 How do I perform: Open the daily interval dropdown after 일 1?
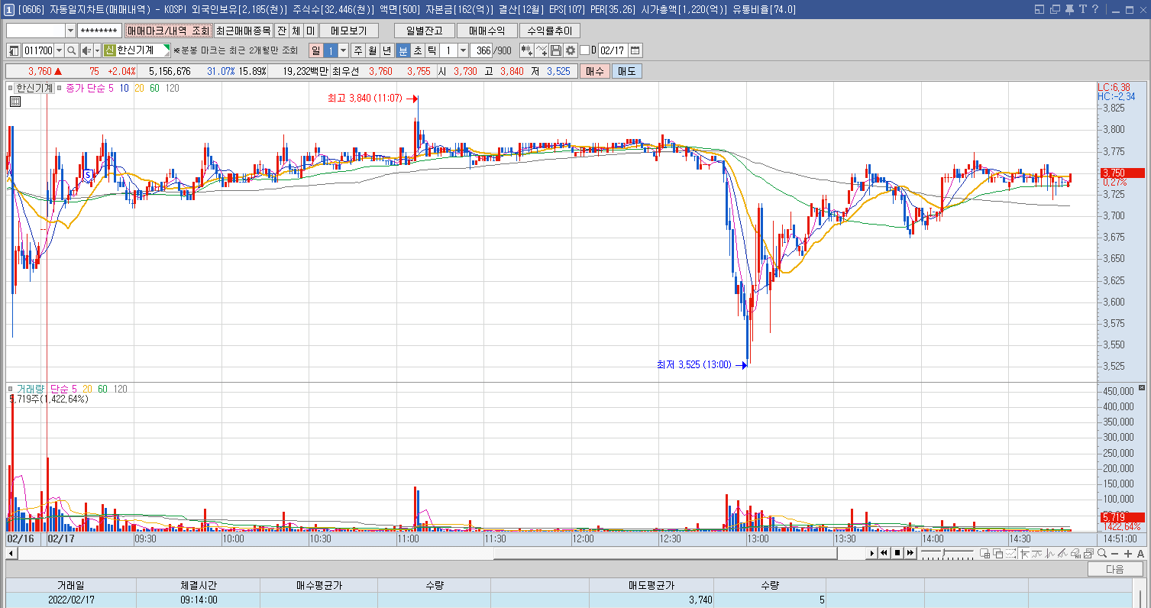343,50
